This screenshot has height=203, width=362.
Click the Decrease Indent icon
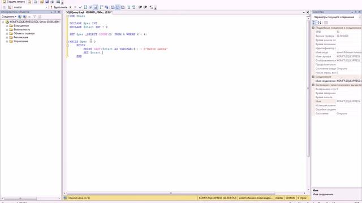pos(140,7)
